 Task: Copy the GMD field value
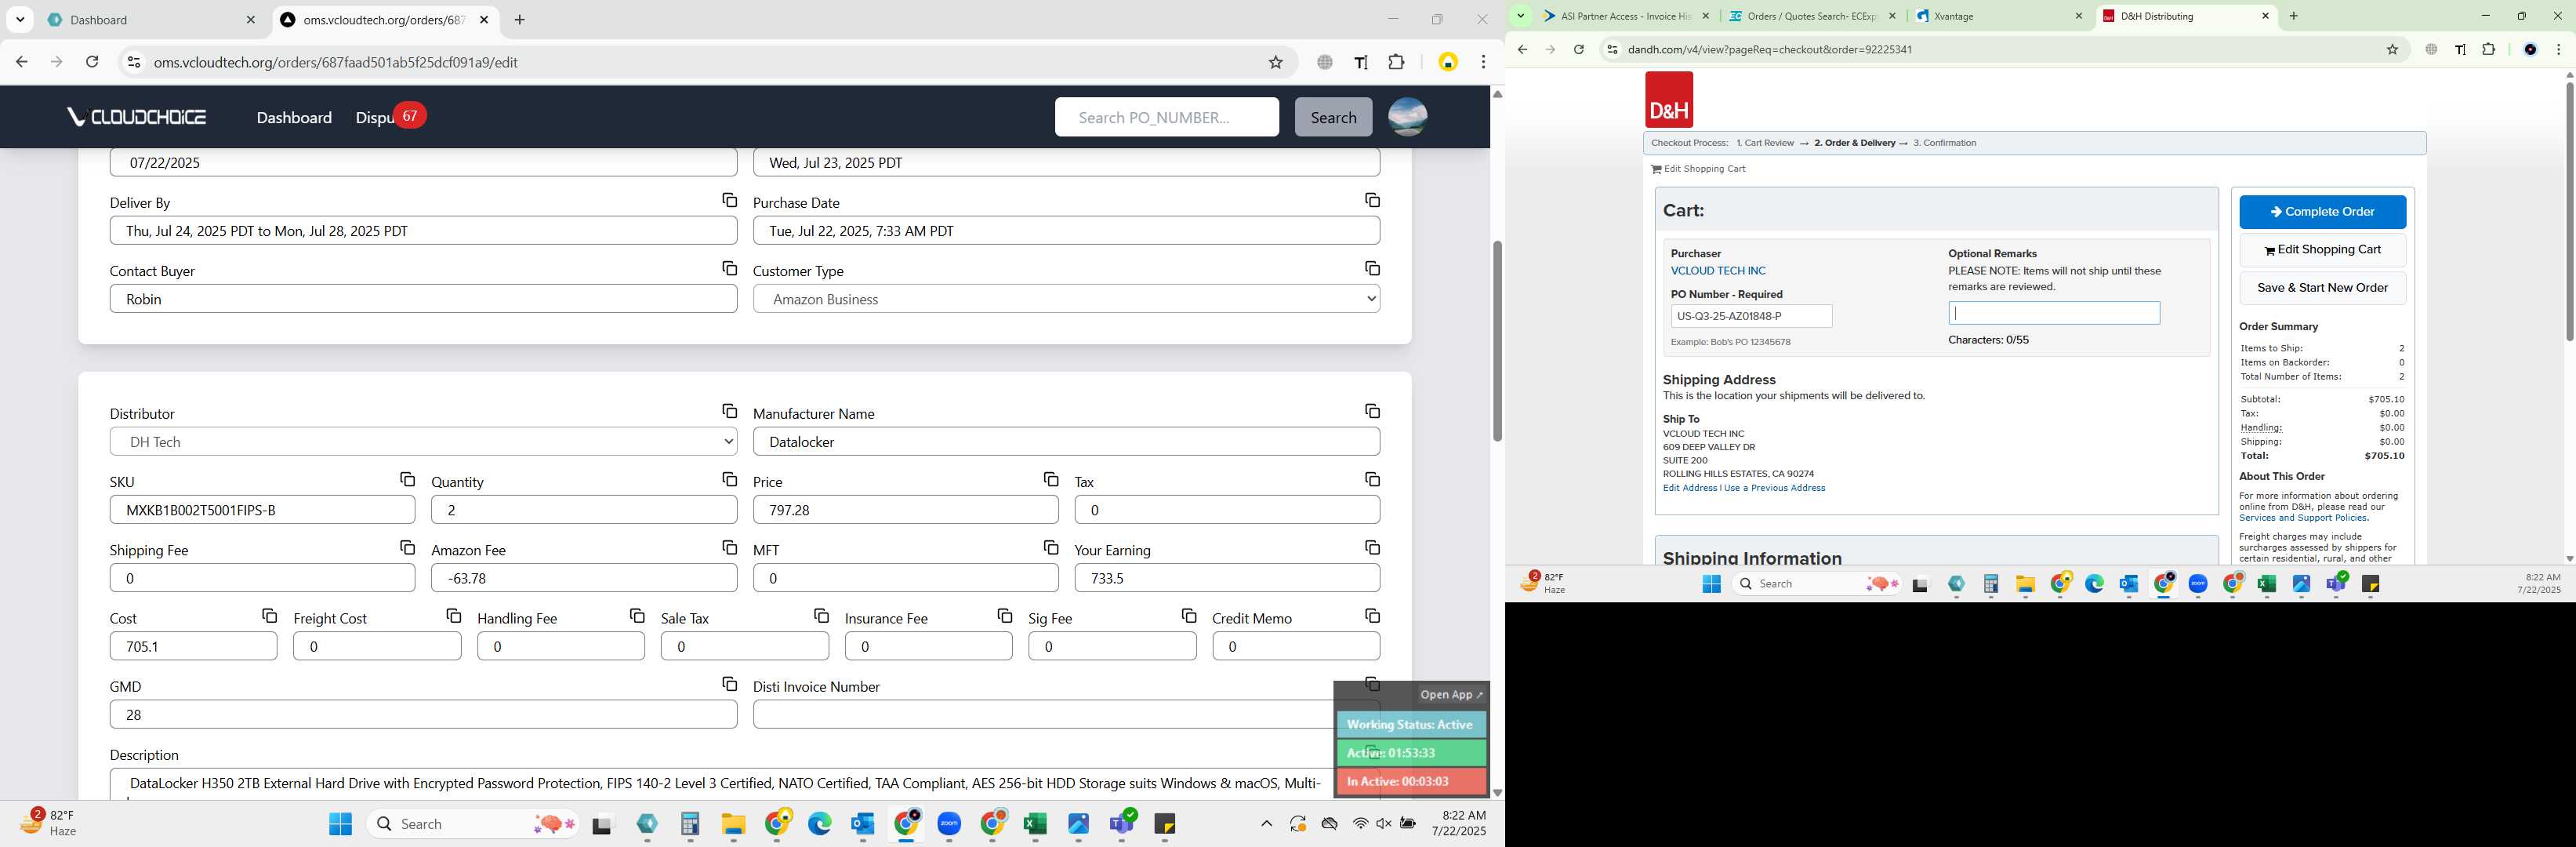pos(729,684)
